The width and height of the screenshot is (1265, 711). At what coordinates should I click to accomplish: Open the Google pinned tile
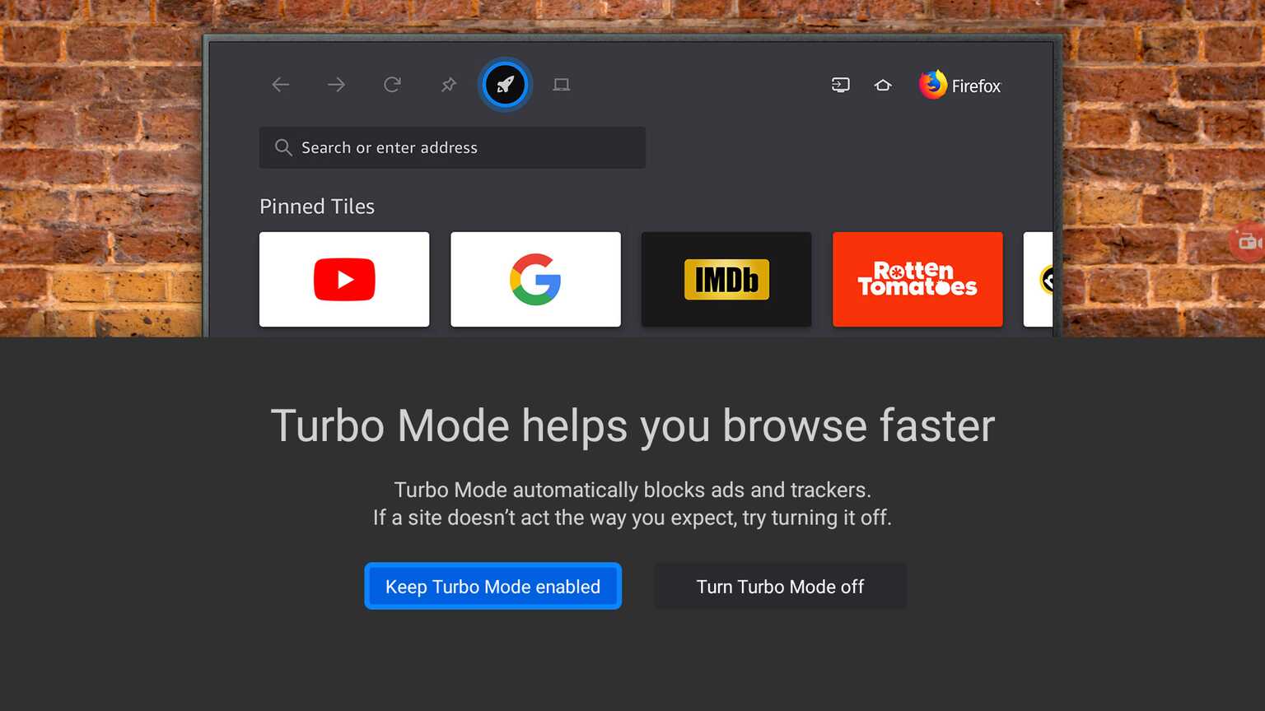click(x=535, y=280)
